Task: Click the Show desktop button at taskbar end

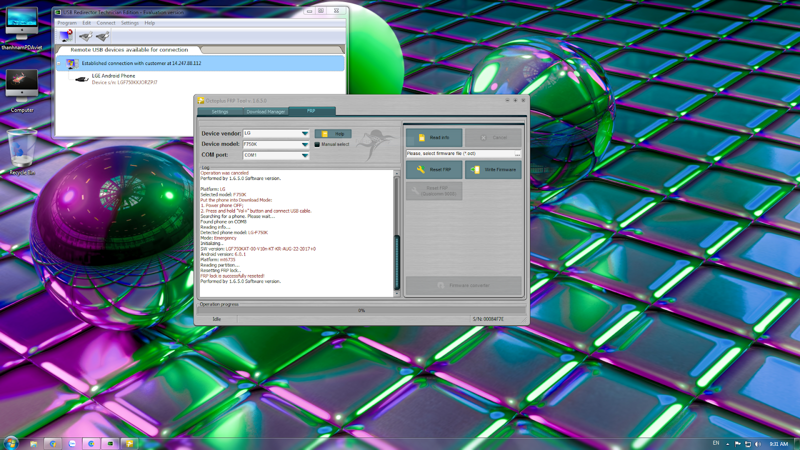Action: pos(796,444)
